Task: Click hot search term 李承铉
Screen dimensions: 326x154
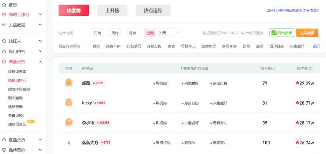Action: 88,123
